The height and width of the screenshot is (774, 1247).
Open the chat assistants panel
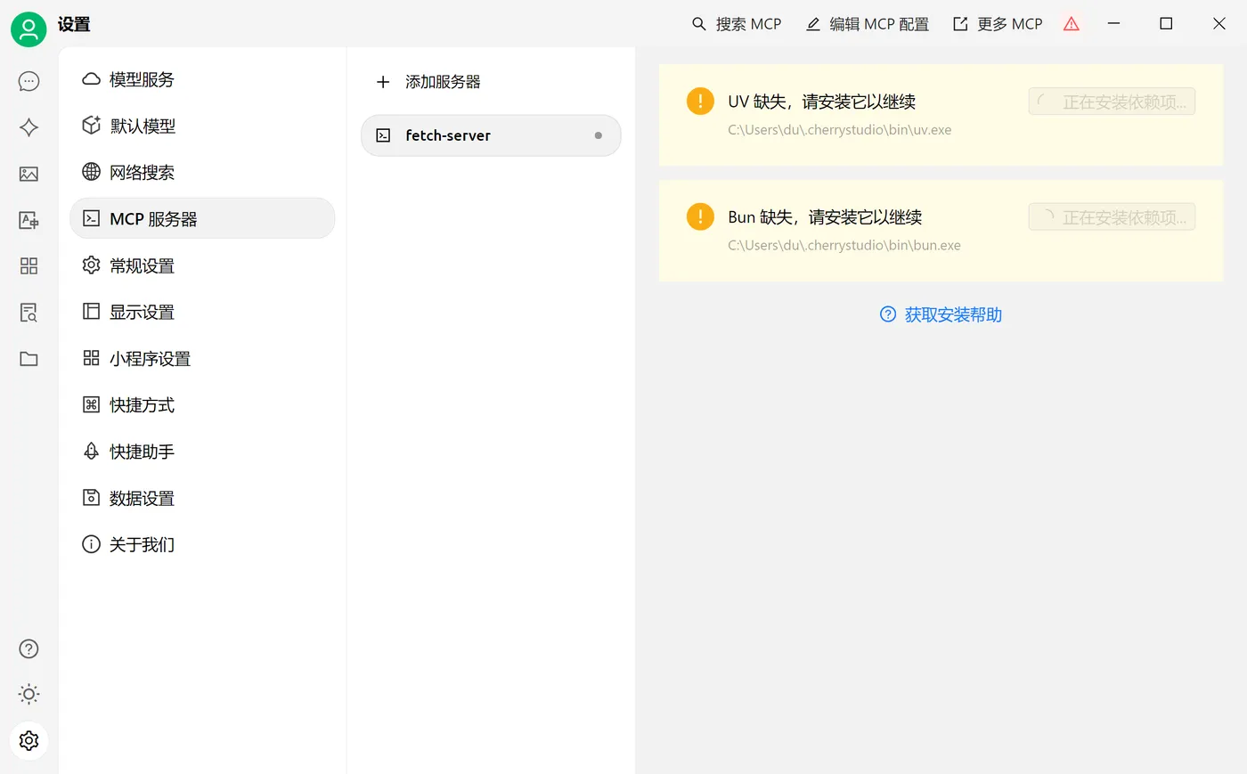point(28,80)
